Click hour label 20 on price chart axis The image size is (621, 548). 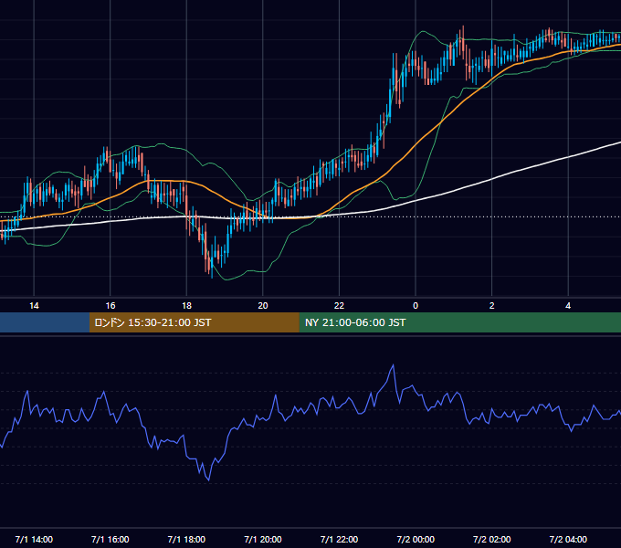(x=263, y=306)
